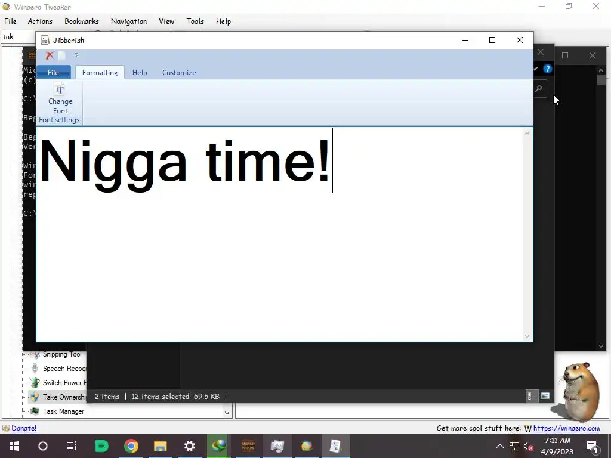The image size is (611, 458).
Task: Click the tree panel scroll down arrow
Action: pyautogui.click(x=227, y=413)
